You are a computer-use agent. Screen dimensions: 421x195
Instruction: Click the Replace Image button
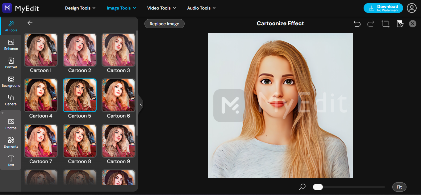164,24
